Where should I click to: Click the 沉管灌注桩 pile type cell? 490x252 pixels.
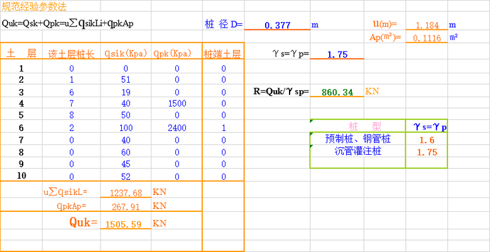(357, 151)
